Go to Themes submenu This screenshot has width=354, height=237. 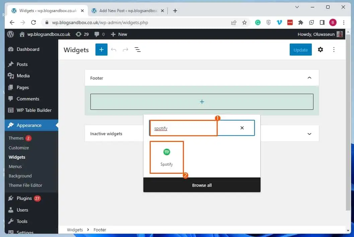(x=16, y=138)
